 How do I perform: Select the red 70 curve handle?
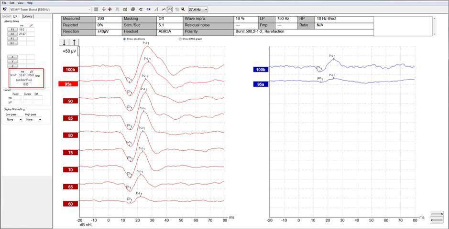71,170
